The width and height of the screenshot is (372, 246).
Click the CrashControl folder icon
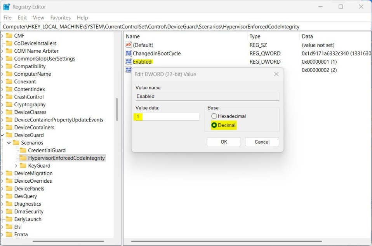9,97
